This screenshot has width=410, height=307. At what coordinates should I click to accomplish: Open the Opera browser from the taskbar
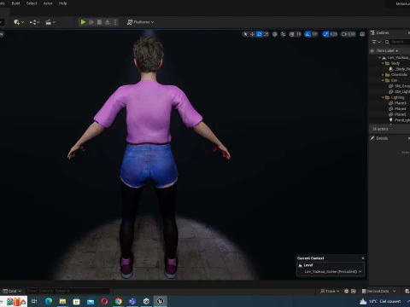(104, 301)
